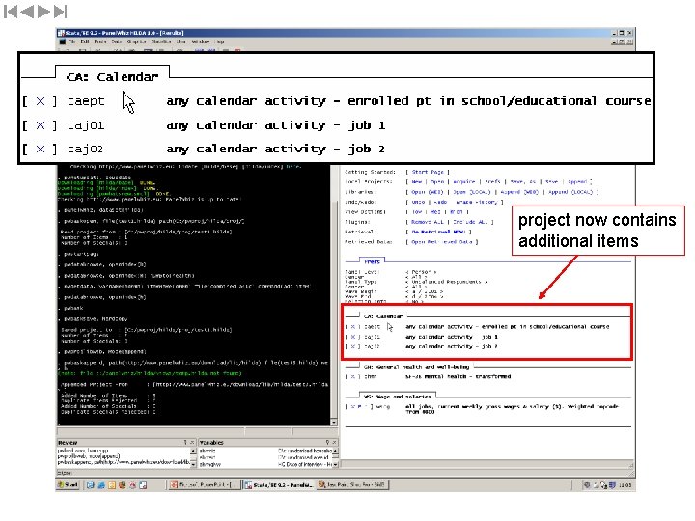The width and height of the screenshot is (695, 521).
Task: Toggle the mental health item checkbox
Action: (x=353, y=376)
